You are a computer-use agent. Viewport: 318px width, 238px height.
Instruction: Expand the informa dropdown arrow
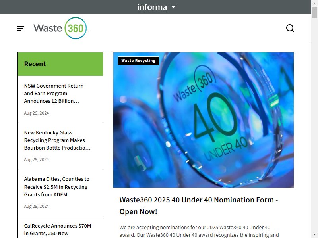[173, 7]
